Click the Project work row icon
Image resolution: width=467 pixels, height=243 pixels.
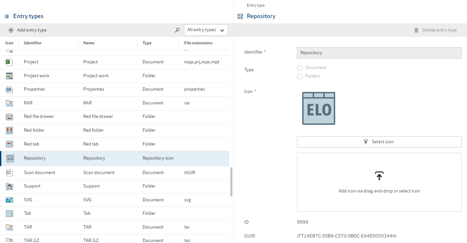pyautogui.click(x=9, y=76)
